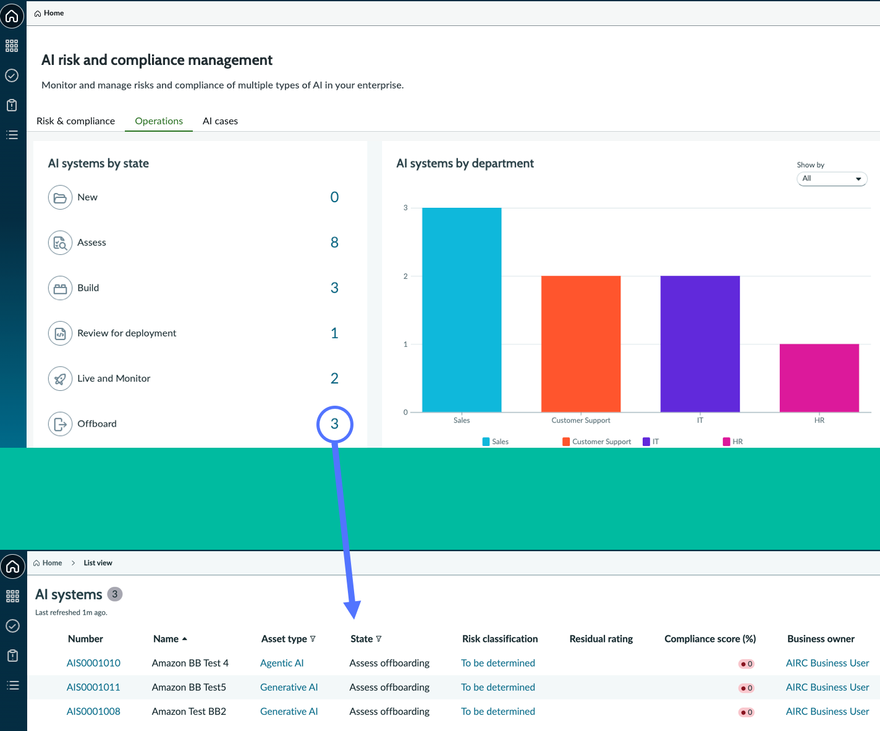The width and height of the screenshot is (880, 731).
Task: Click the list icon in top sidebar
Action: coord(12,135)
